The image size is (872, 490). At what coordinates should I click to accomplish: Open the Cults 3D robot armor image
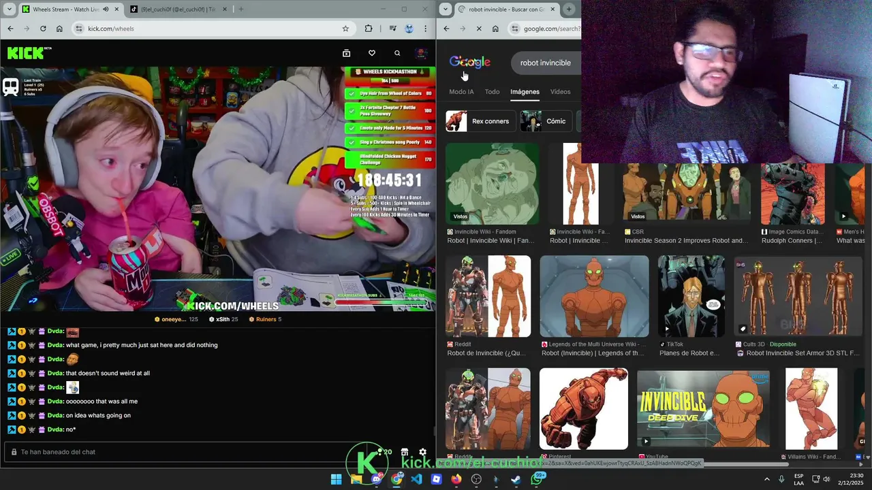tap(798, 296)
